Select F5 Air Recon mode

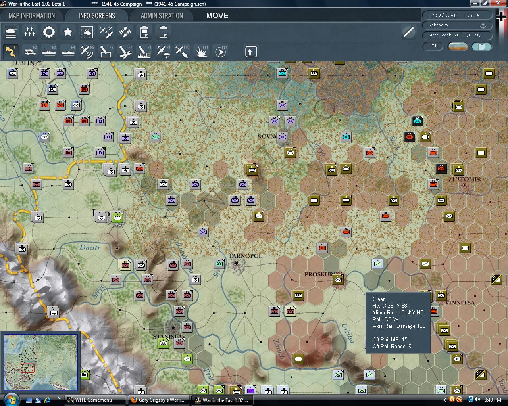[x=87, y=52]
